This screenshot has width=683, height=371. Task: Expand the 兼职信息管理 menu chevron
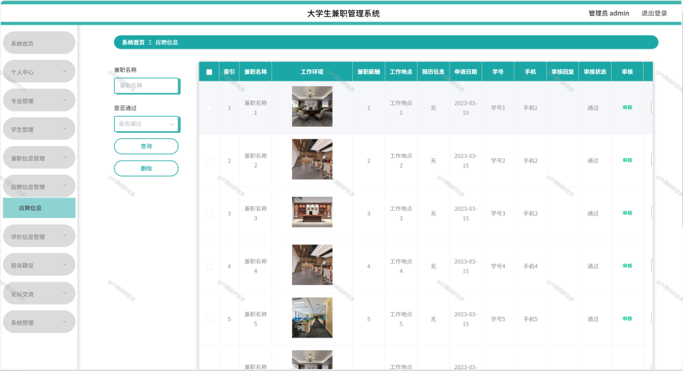tap(65, 157)
